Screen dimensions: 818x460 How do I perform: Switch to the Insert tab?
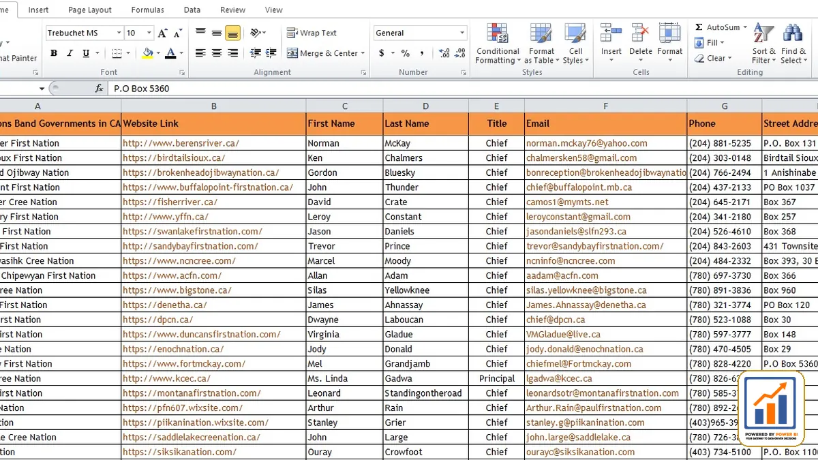coord(38,10)
